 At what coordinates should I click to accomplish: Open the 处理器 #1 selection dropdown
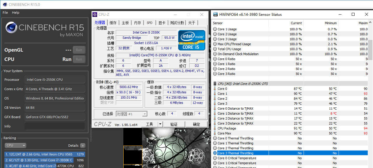(x=132, y=114)
